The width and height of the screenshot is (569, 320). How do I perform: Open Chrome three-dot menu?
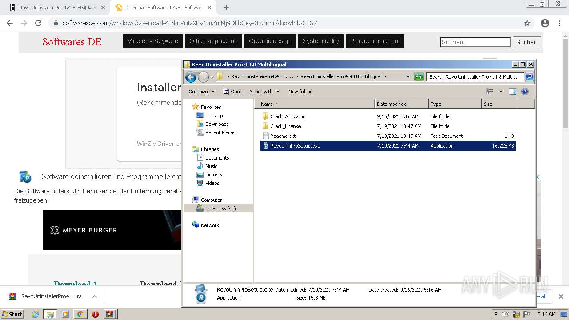(559, 23)
